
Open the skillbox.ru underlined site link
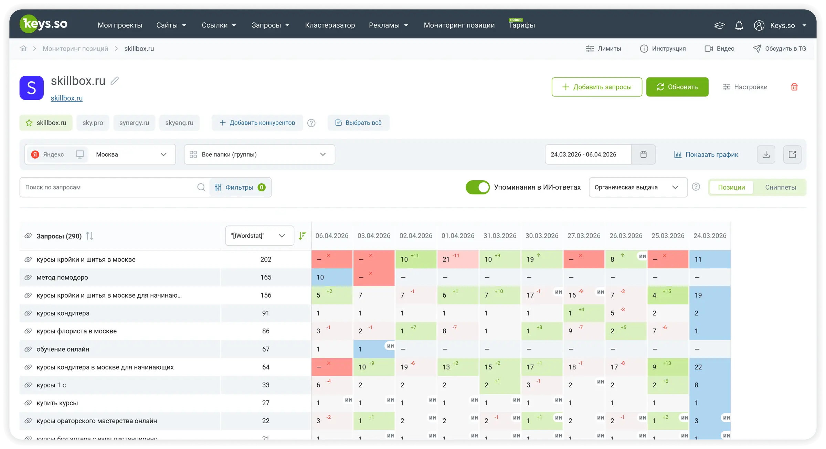67,98
